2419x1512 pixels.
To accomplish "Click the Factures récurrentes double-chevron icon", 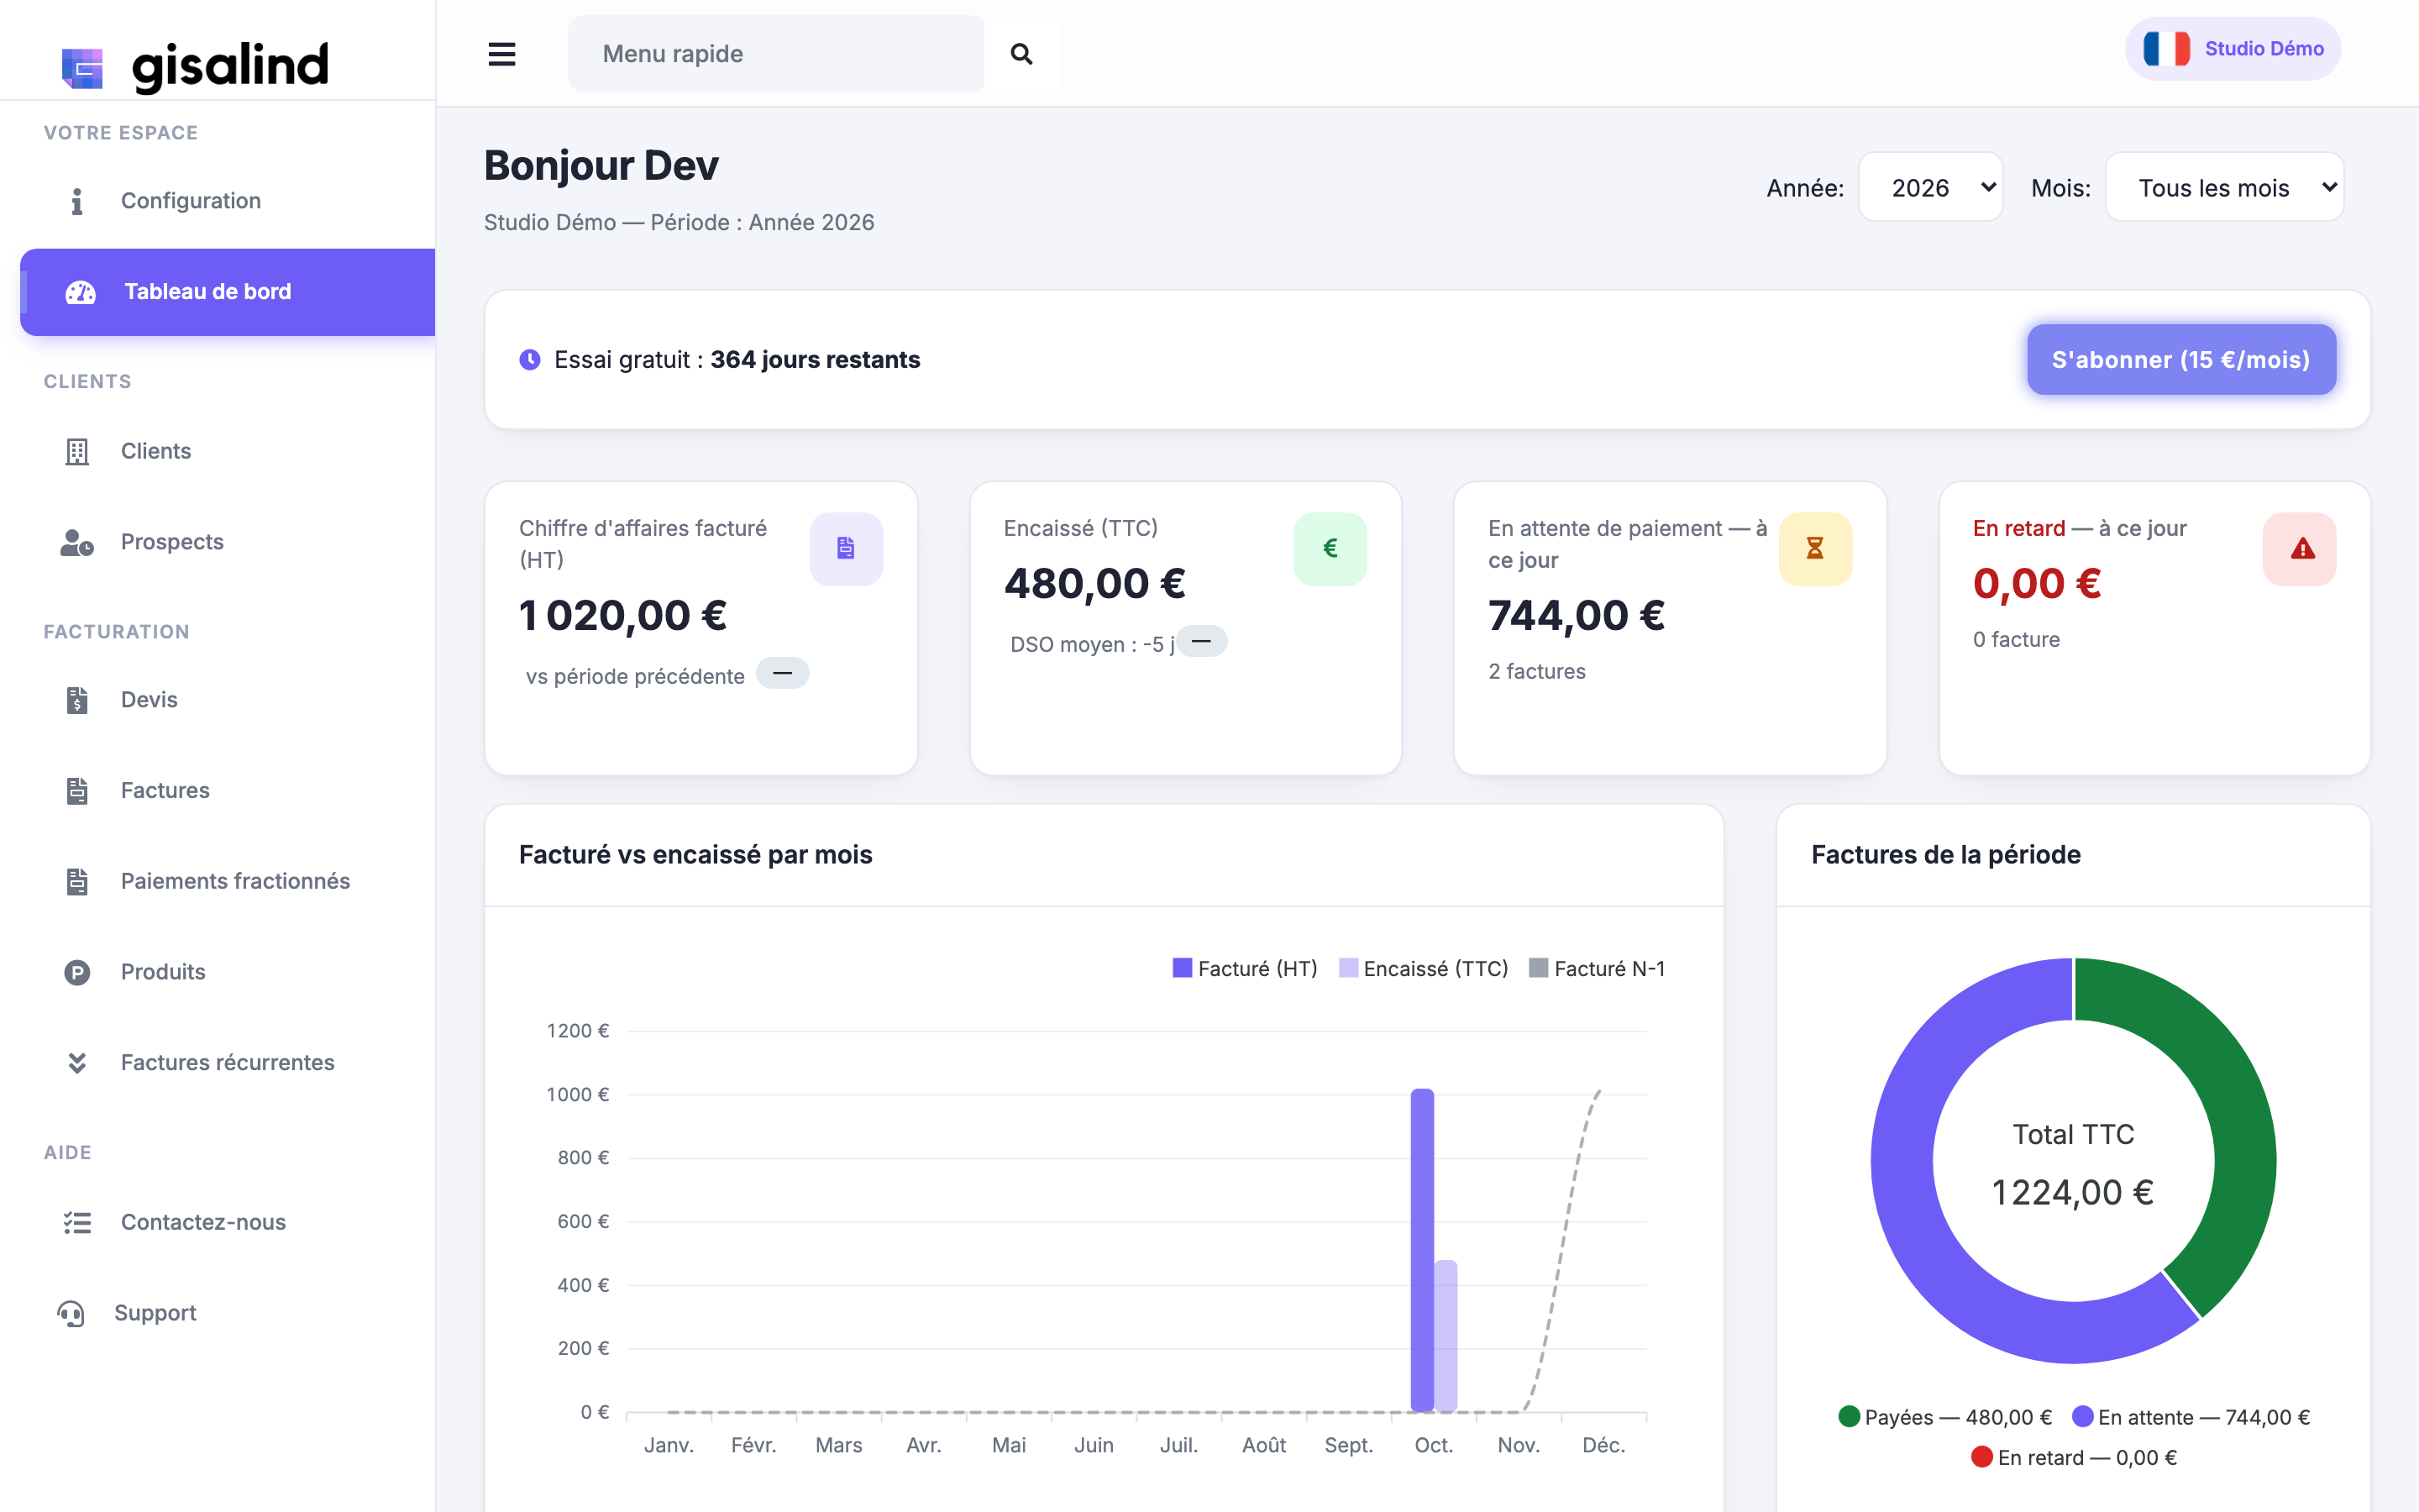I will tap(77, 1063).
